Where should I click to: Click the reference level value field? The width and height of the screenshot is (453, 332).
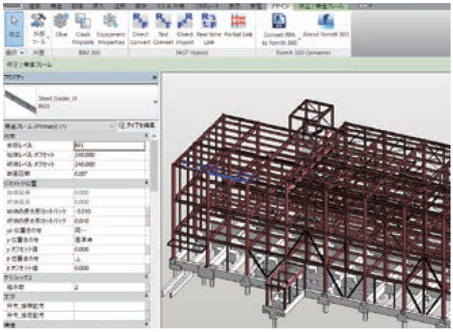click(x=109, y=145)
